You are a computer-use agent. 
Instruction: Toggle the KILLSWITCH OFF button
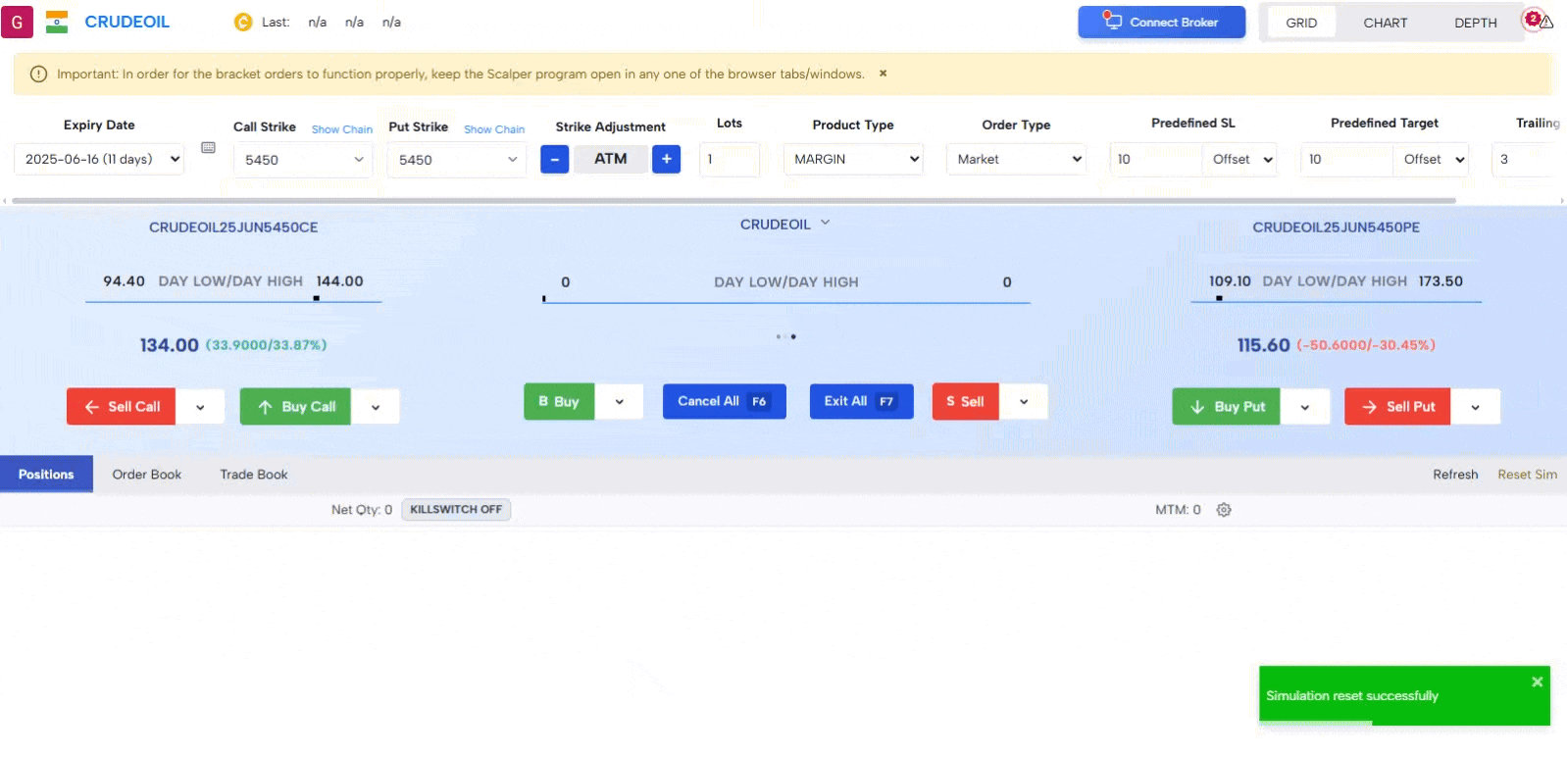(x=456, y=510)
